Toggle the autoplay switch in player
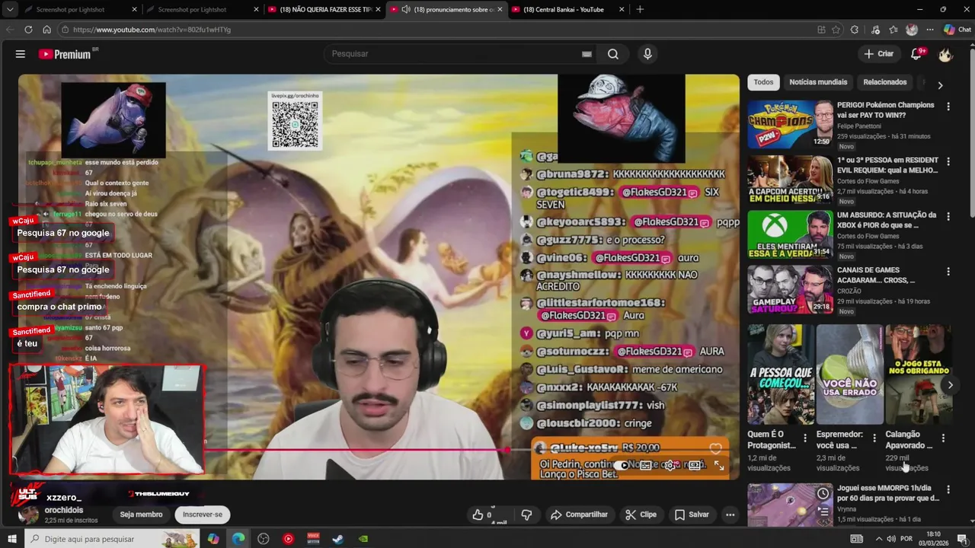The height and width of the screenshot is (548, 975). pyautogui.click(x=623, y=465)
